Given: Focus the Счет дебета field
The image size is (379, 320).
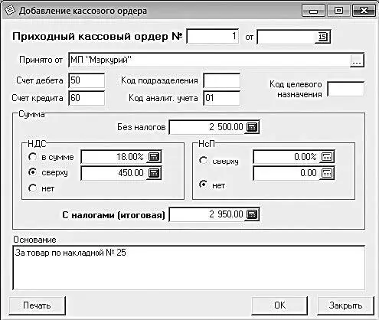Looking at the screenshot, I should (x=87, y=80).
